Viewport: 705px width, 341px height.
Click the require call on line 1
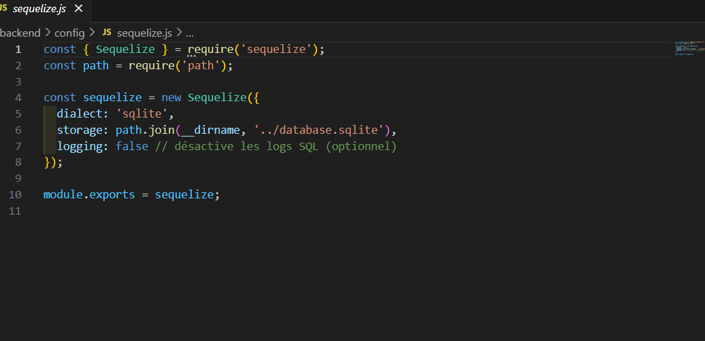coord(210,50)
